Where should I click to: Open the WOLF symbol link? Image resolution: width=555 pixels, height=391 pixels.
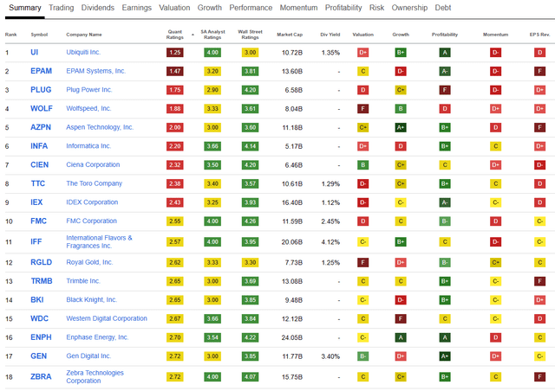coord(42,108)
